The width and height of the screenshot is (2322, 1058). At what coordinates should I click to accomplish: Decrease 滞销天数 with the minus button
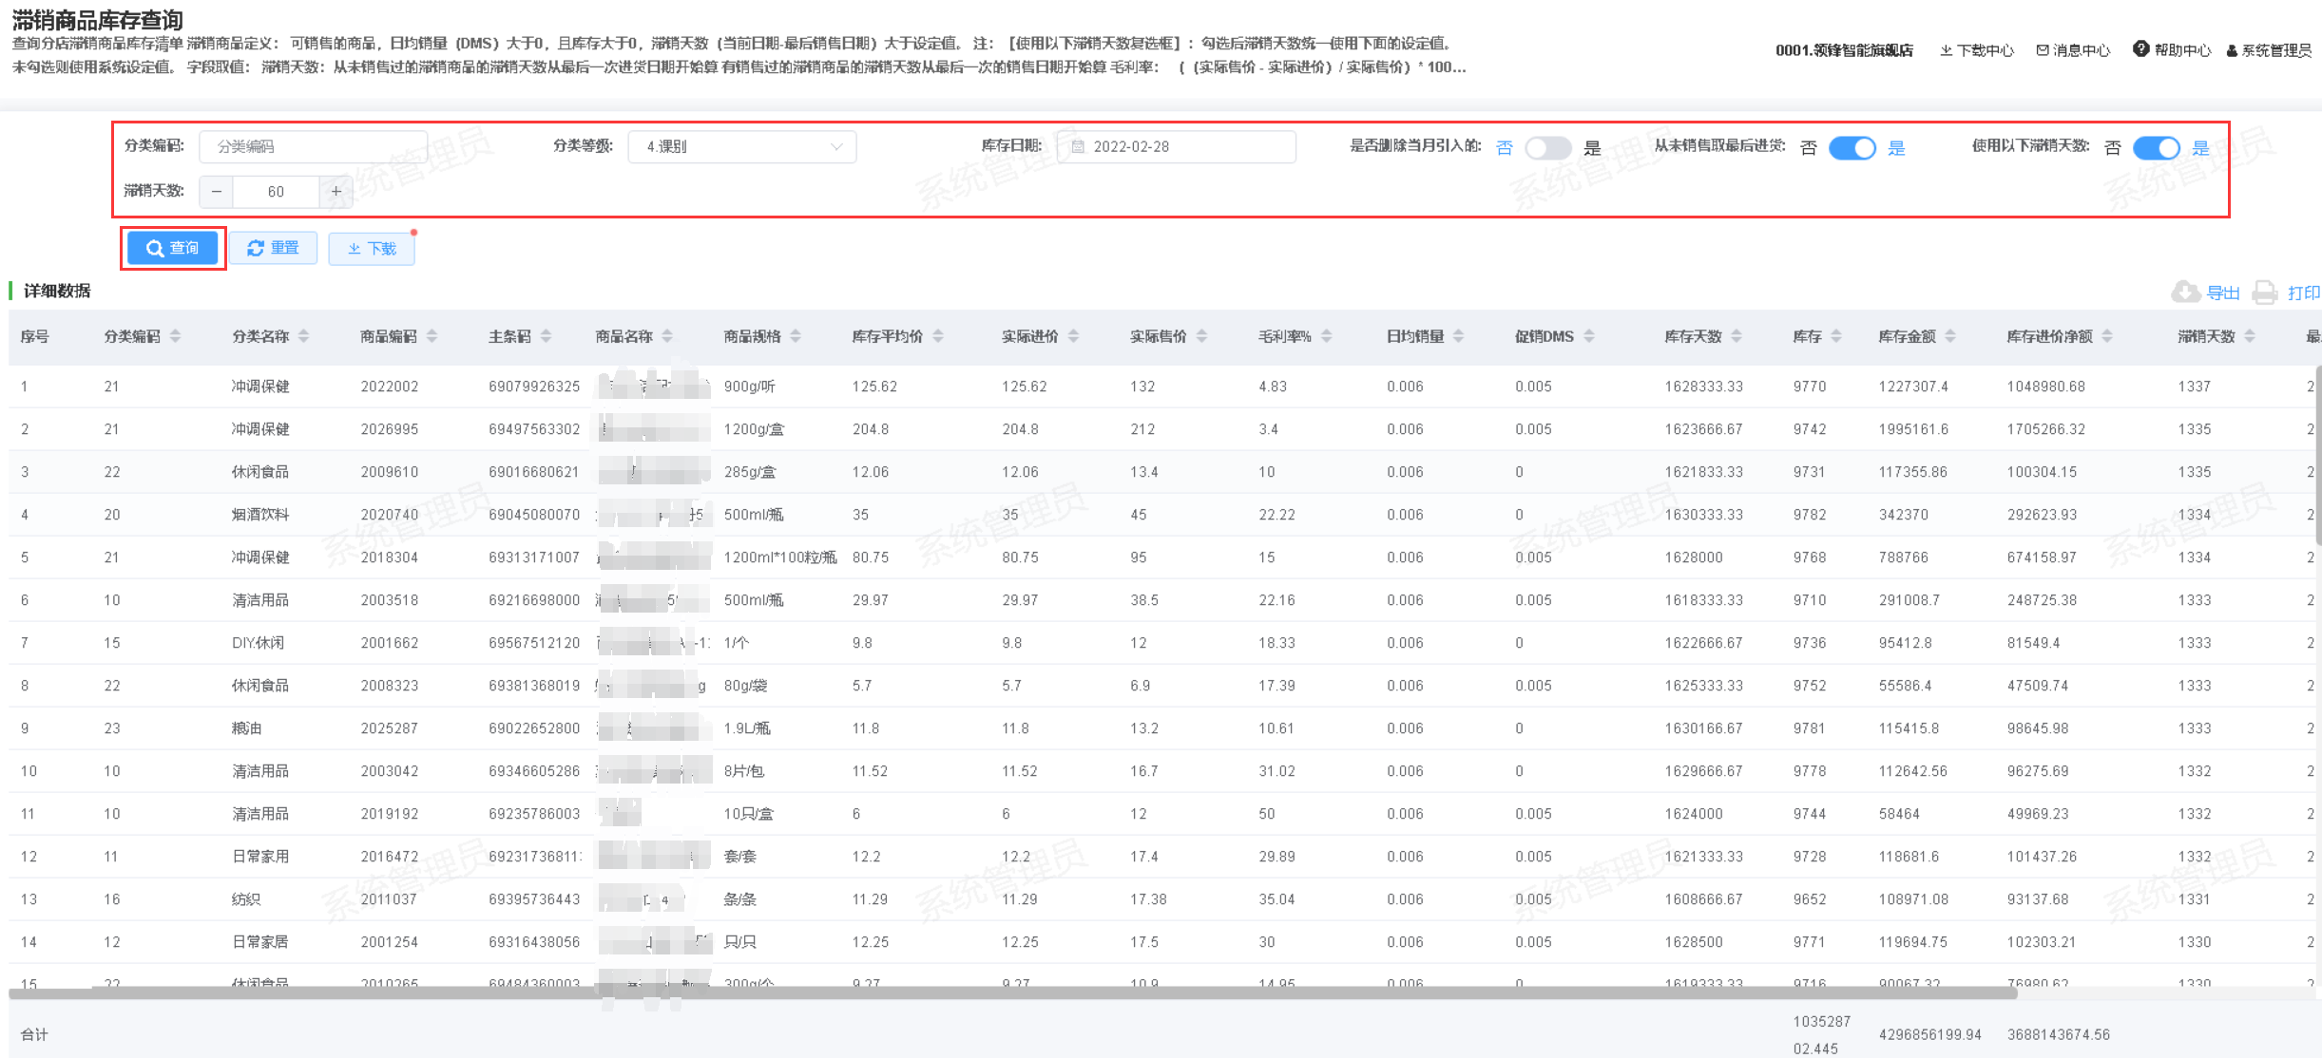(217, 192)
